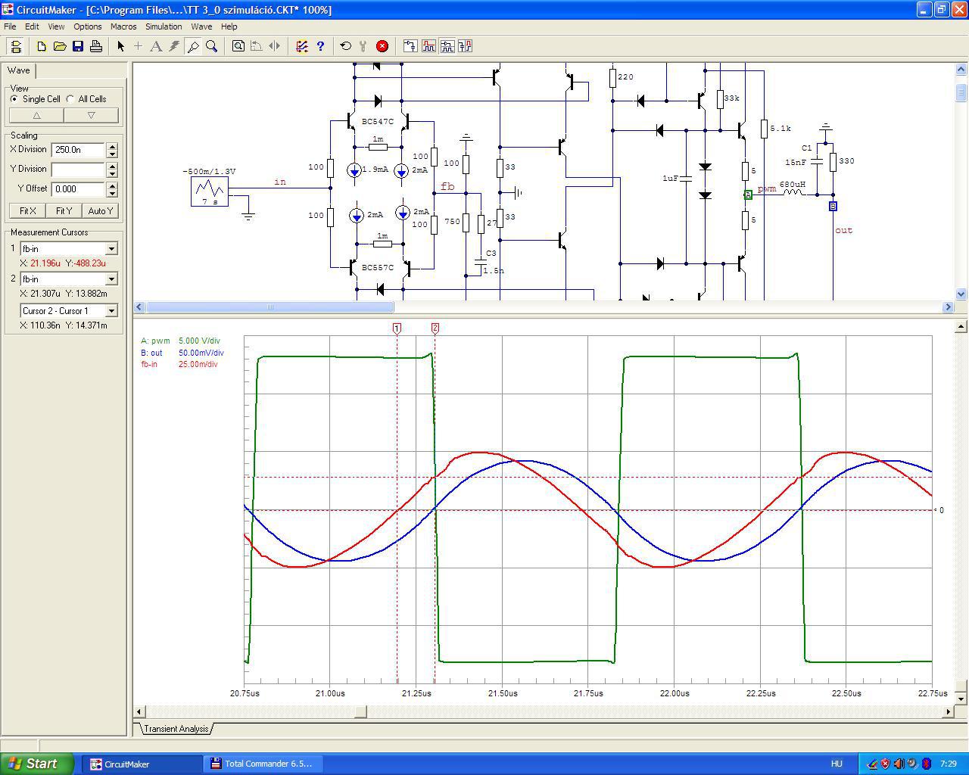
Task: Open the Simulation menu
Action: [x=164, y=26]
